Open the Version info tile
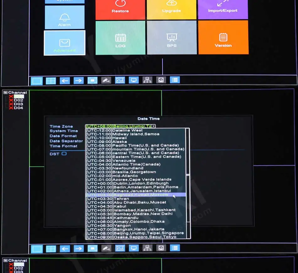 coord(223,37)
